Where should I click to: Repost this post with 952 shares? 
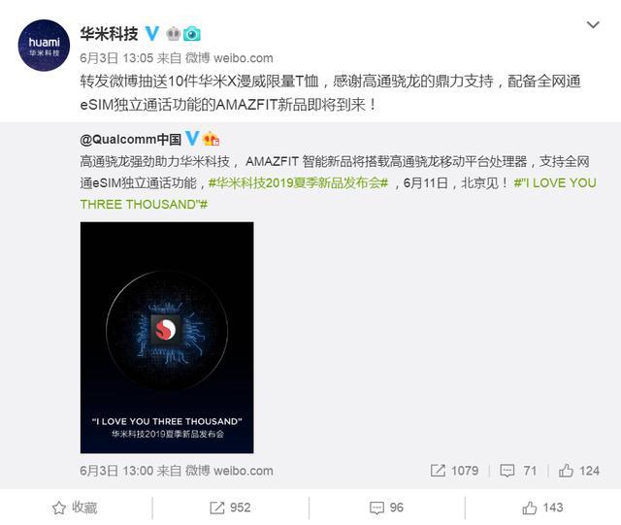click(230, 508)
